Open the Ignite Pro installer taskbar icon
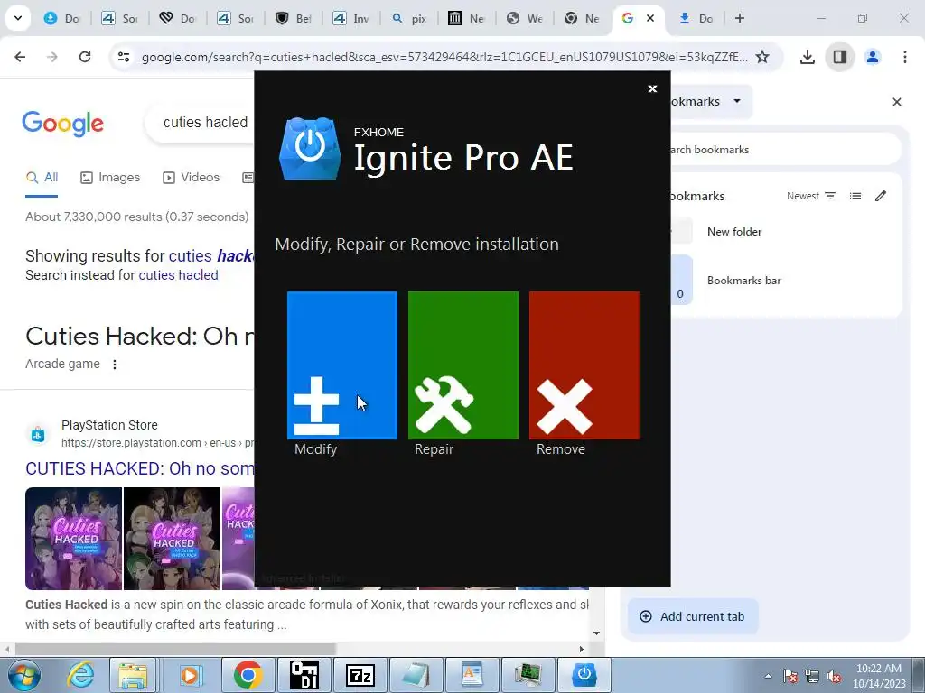Screen dimensions: 925x693 coord(584,675)
